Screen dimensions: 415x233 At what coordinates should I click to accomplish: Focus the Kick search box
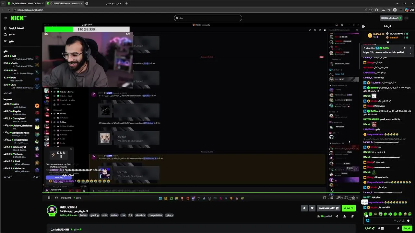pos(208,18)
